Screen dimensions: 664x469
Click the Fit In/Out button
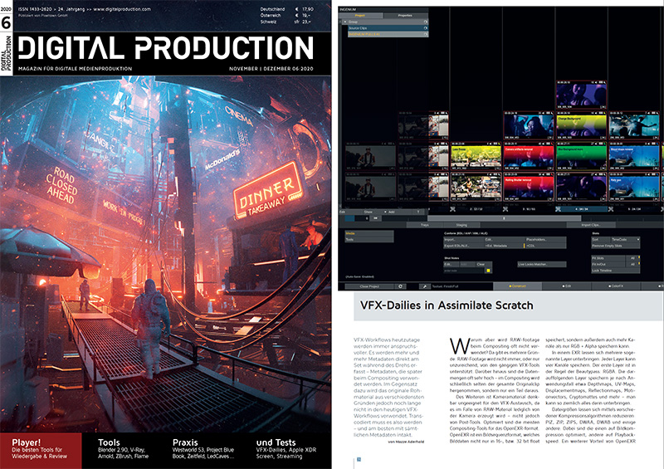pyautogui.click(x=608, y=264)
